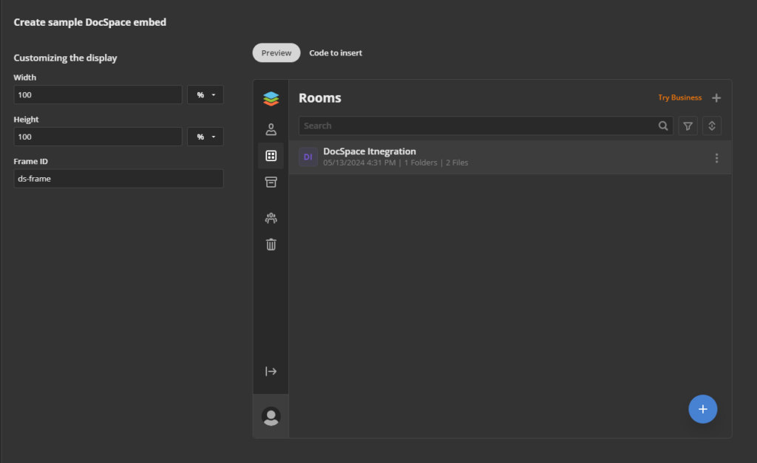Open the room filter icon
The width and height of the screenshot is (757, 463).
[x=688, y=126]
